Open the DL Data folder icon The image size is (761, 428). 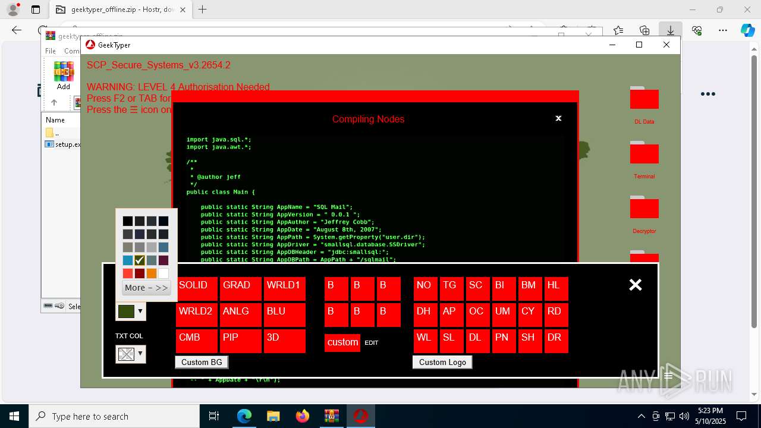coord(644,98)
